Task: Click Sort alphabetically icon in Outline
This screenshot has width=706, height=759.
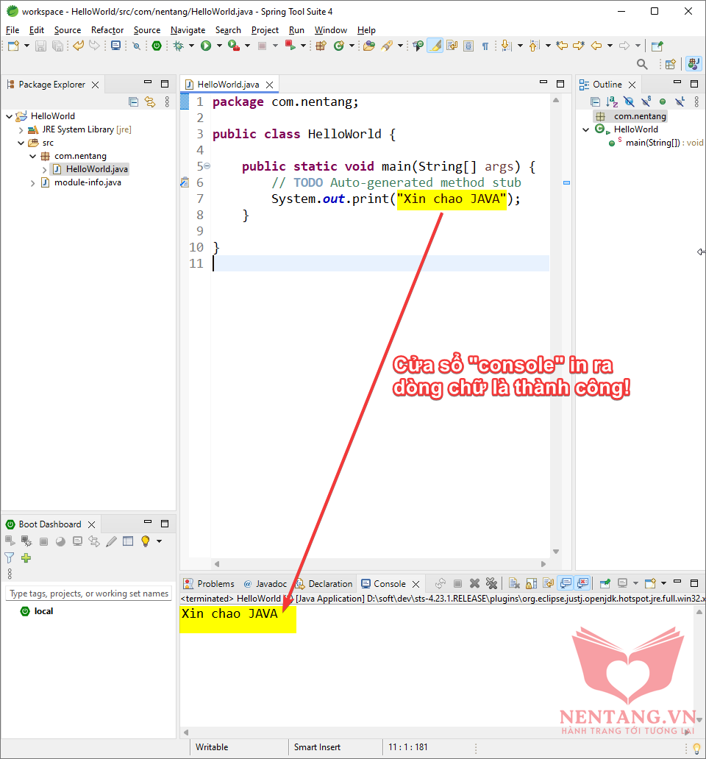Action: tap(612, 101)
